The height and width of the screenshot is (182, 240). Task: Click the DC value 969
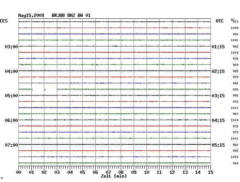click(236, 65)
